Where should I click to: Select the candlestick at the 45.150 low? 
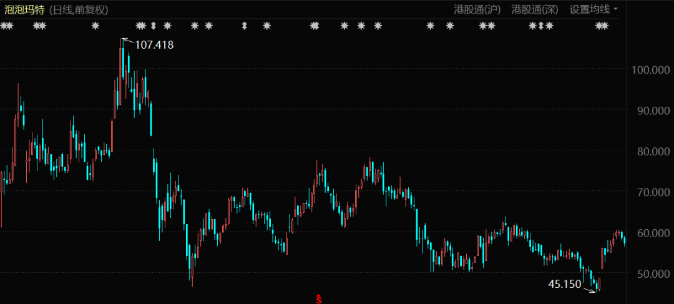598,286
